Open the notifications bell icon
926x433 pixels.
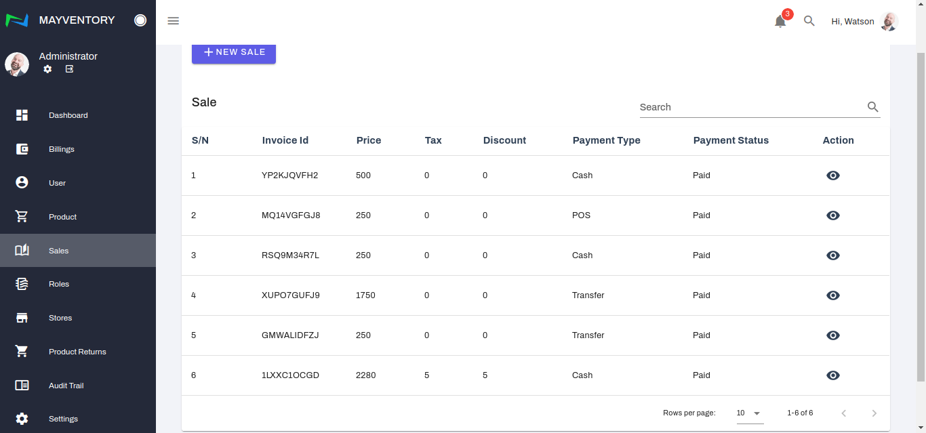tap(780, 22)
